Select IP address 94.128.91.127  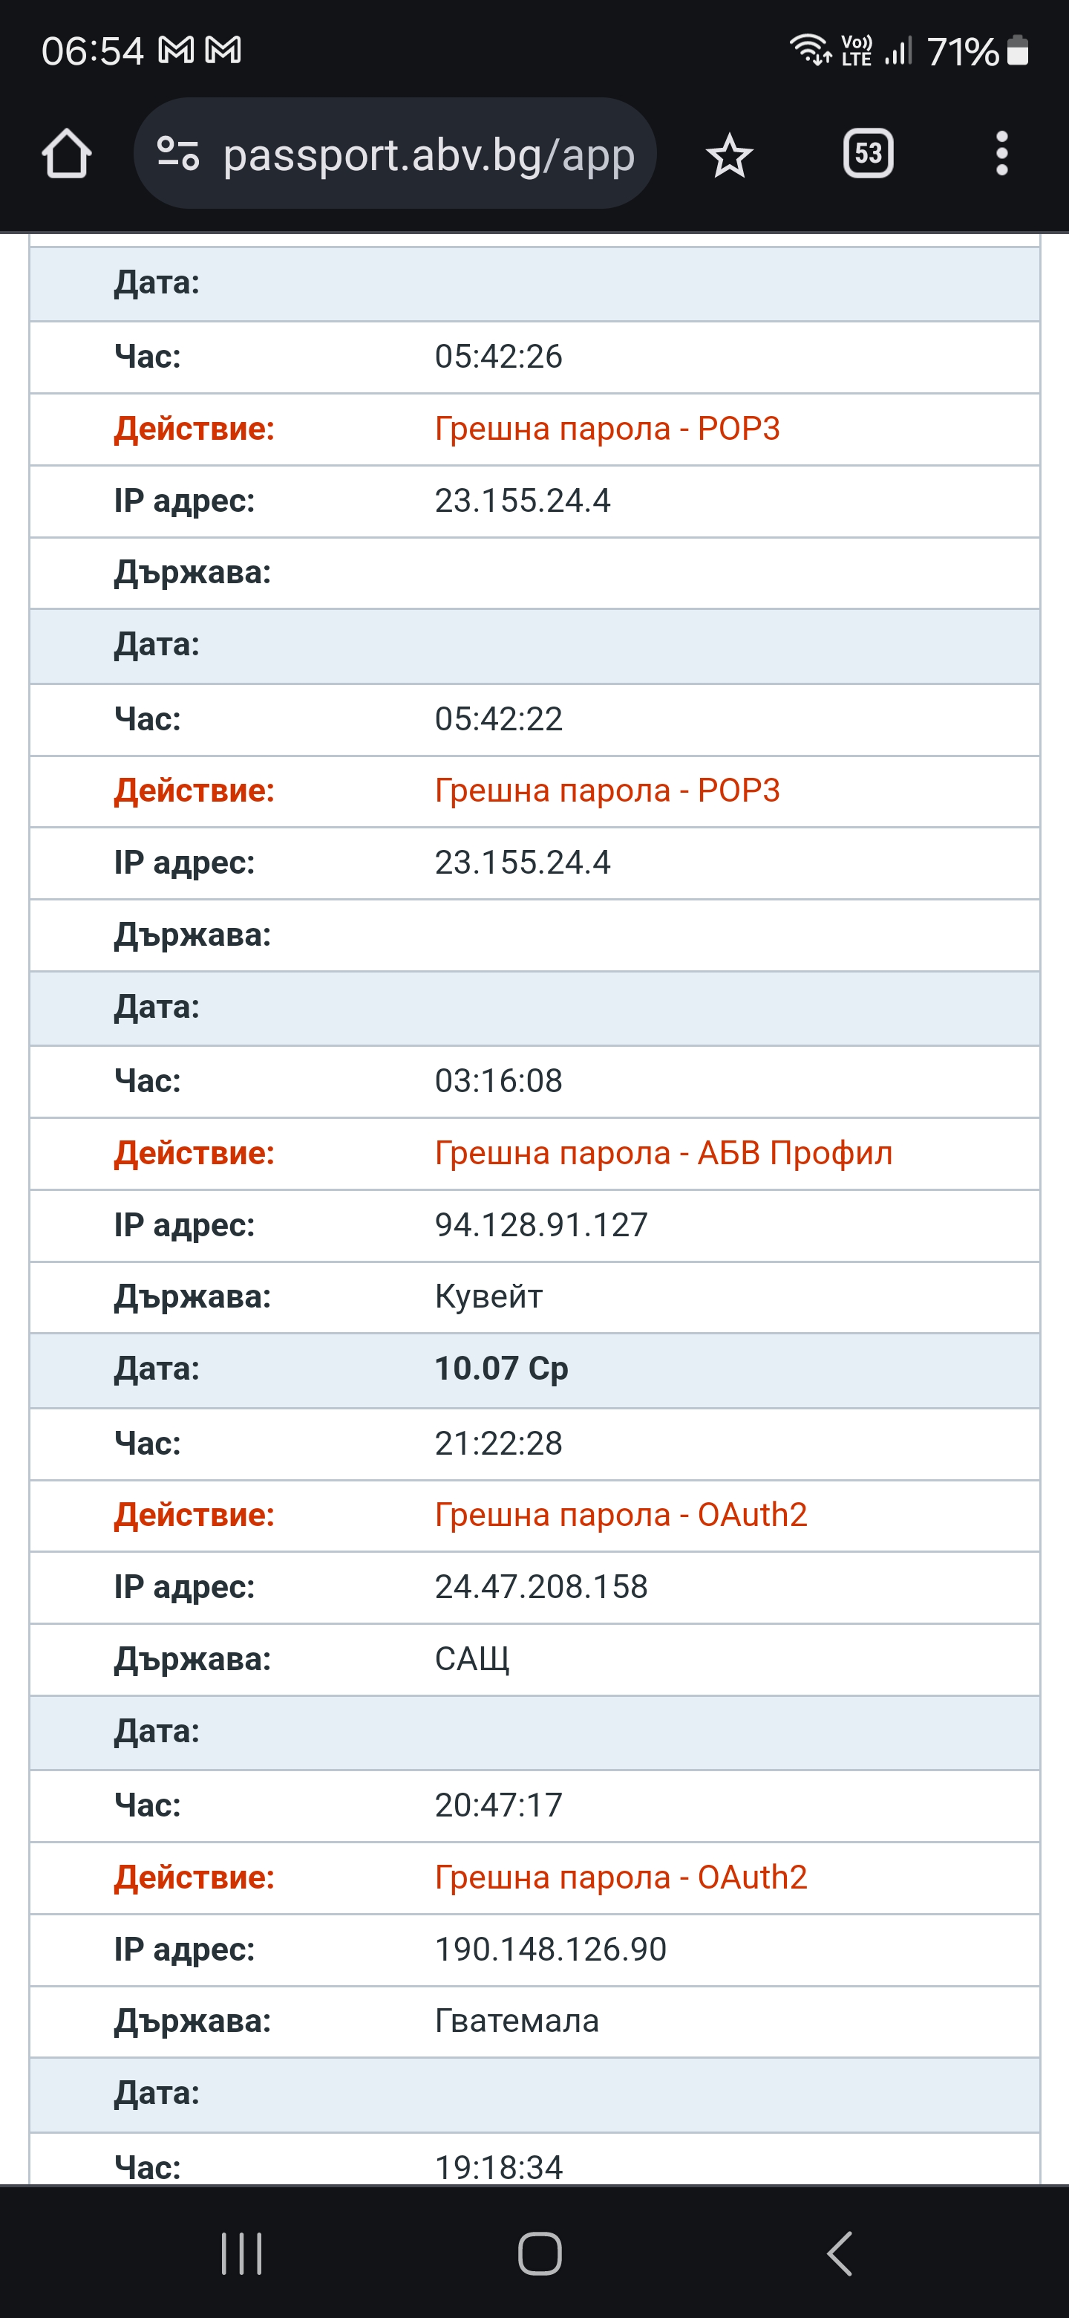541,1224
